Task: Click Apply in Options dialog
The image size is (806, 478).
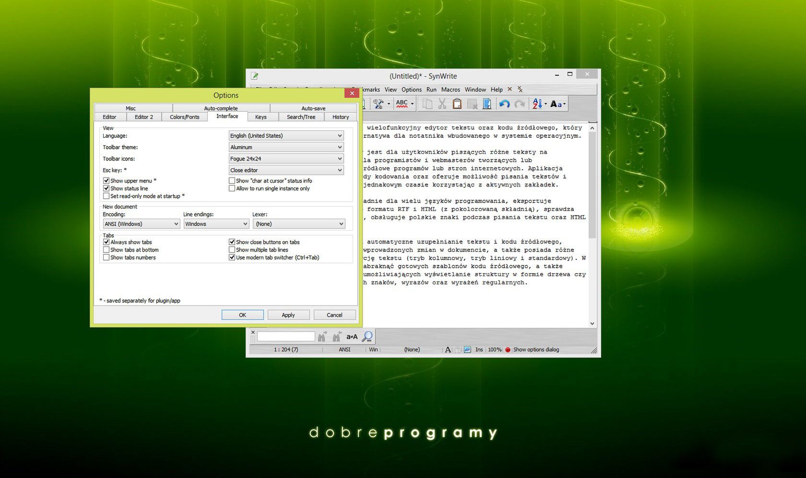Action: tap(288, 315)
